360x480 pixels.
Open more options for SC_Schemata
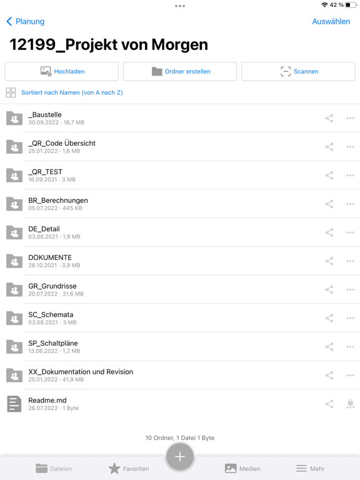(x=350, y=318)
